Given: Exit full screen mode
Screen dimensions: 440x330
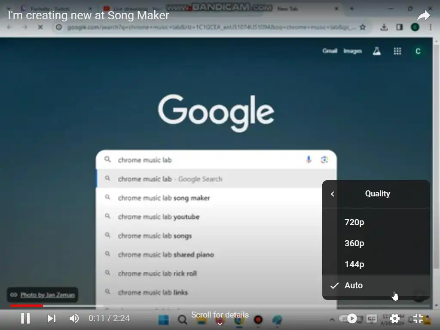Looking at the screenshot, I should (x=418, y=318).
